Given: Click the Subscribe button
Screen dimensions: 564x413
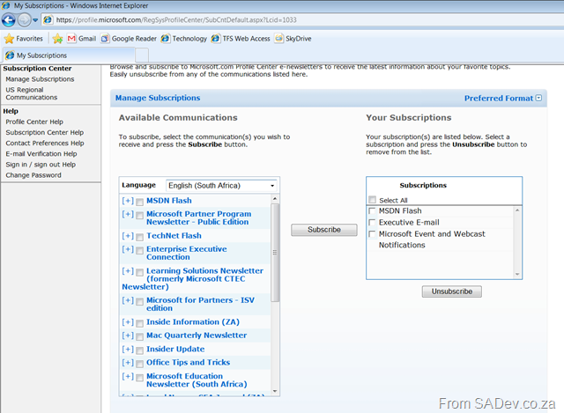Looking at the screenshot, I should [x=324, y=230].
